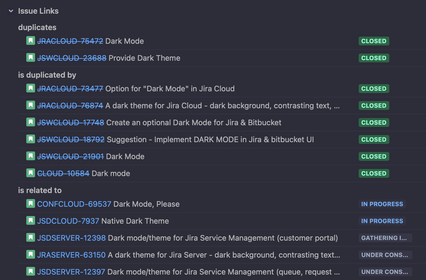This screenshot has width=426, height=280.
Task: Click suggestion icon beside CLOUD-10584
Action: [31, 173]
